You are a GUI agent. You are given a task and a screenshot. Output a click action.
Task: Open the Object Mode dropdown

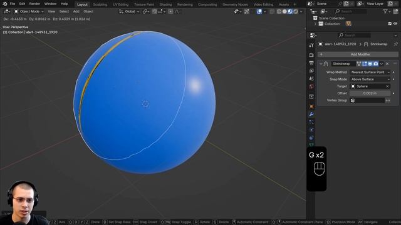[29, 11]
